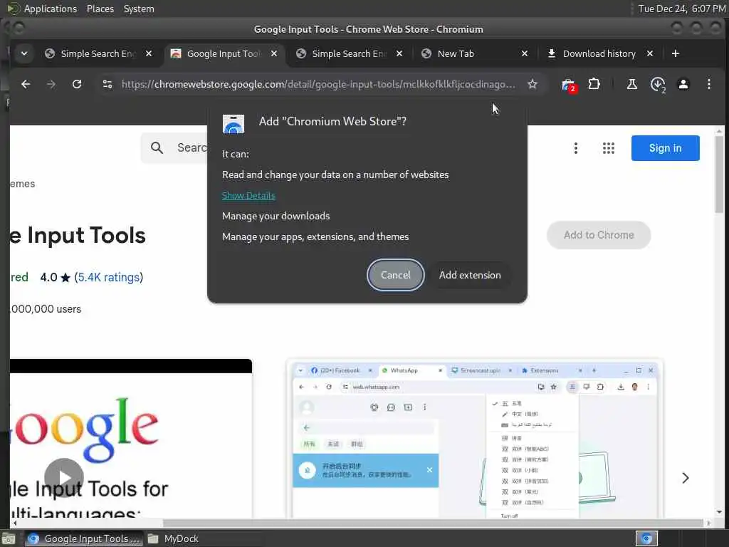Image resolution: width=729 pixels, height=547 pixels.
Task: Close the New Tab tab
Action: coord(525,53)
